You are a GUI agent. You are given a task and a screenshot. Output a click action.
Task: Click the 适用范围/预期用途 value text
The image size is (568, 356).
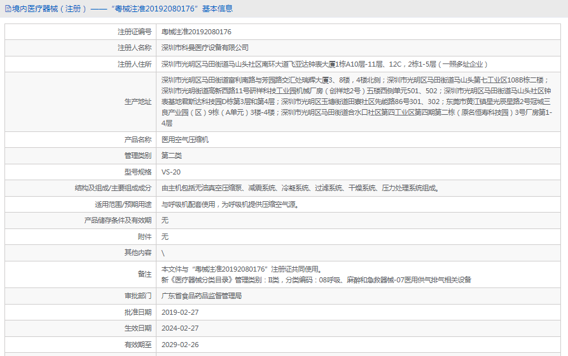(x=230, y=205)
